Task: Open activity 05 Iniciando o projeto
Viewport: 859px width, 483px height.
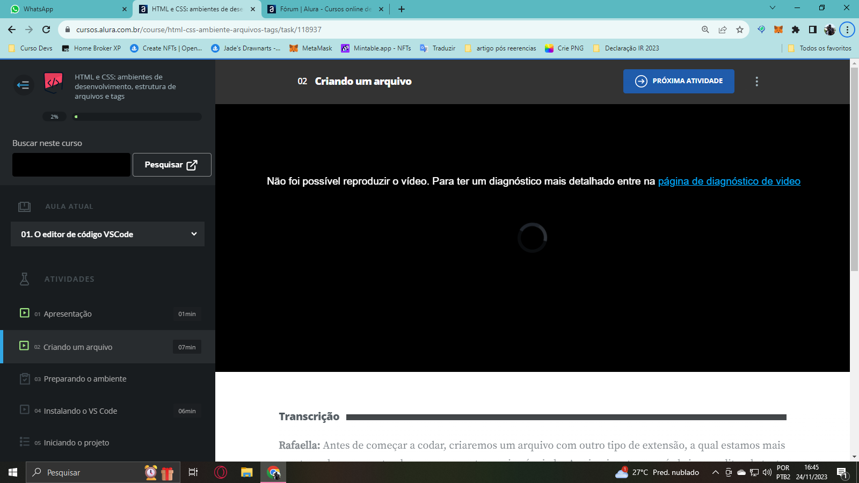Action: pos(107,443)
